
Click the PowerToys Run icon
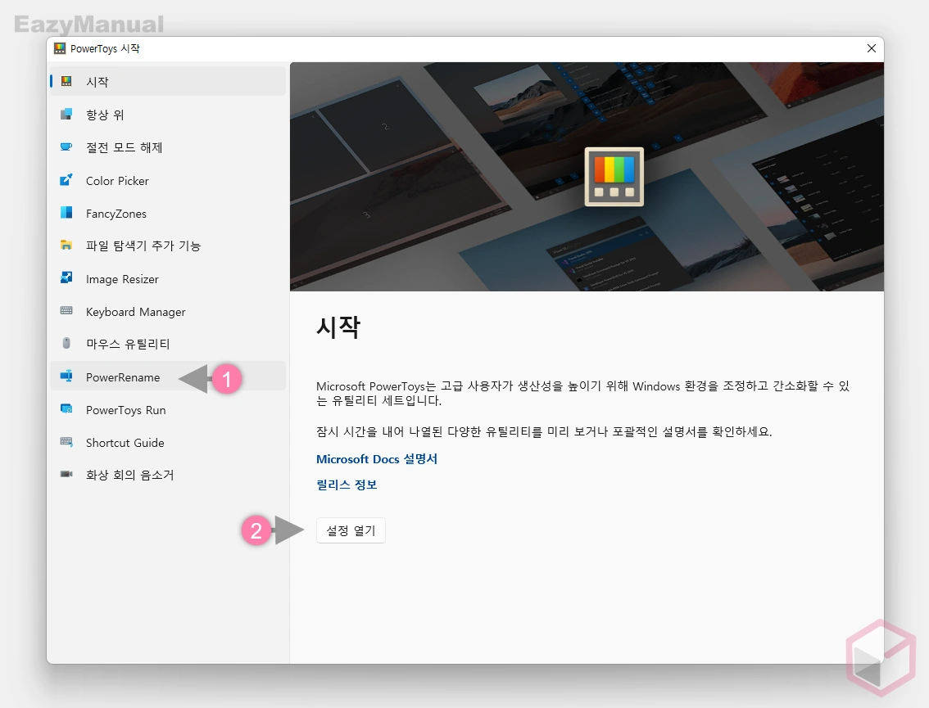coord(66,409)
